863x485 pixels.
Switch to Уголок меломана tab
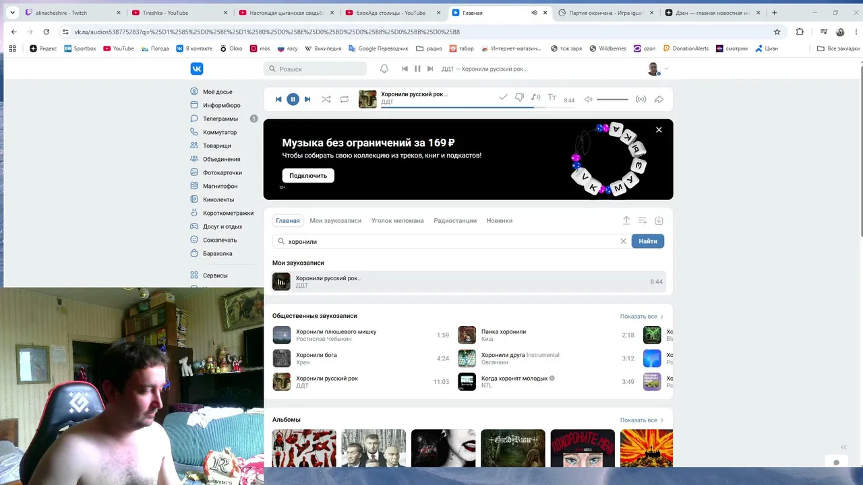pos(398,220)
